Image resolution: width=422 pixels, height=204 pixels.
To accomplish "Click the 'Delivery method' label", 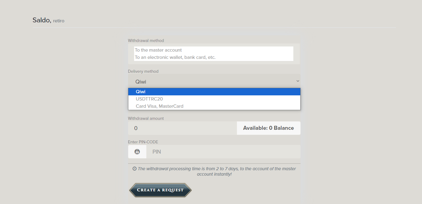I will click(143, 72).
